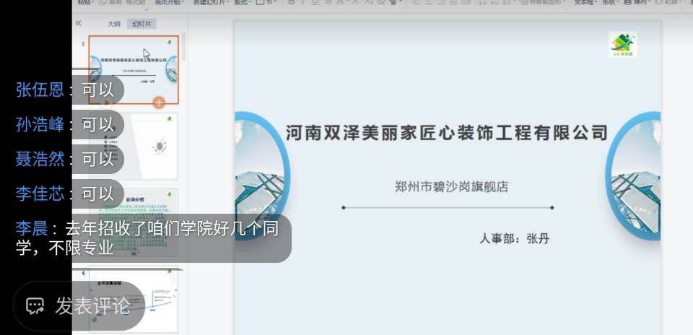Click the orange plus icon to add slide

[x=159, y=103]
